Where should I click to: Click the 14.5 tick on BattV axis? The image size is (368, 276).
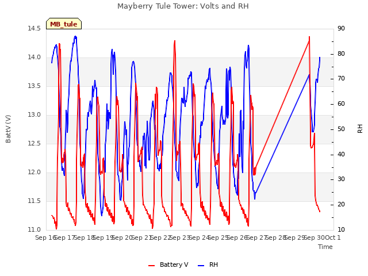34,28
